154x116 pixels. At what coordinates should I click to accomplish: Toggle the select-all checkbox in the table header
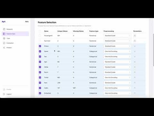(x=40, y=31)
